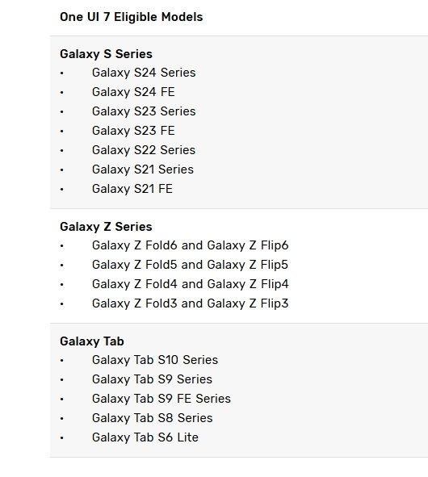Click Galaxy Z Fold4 and Flip4 line
The width and height of the screenshot is (428, 477).
click(191, 284)
